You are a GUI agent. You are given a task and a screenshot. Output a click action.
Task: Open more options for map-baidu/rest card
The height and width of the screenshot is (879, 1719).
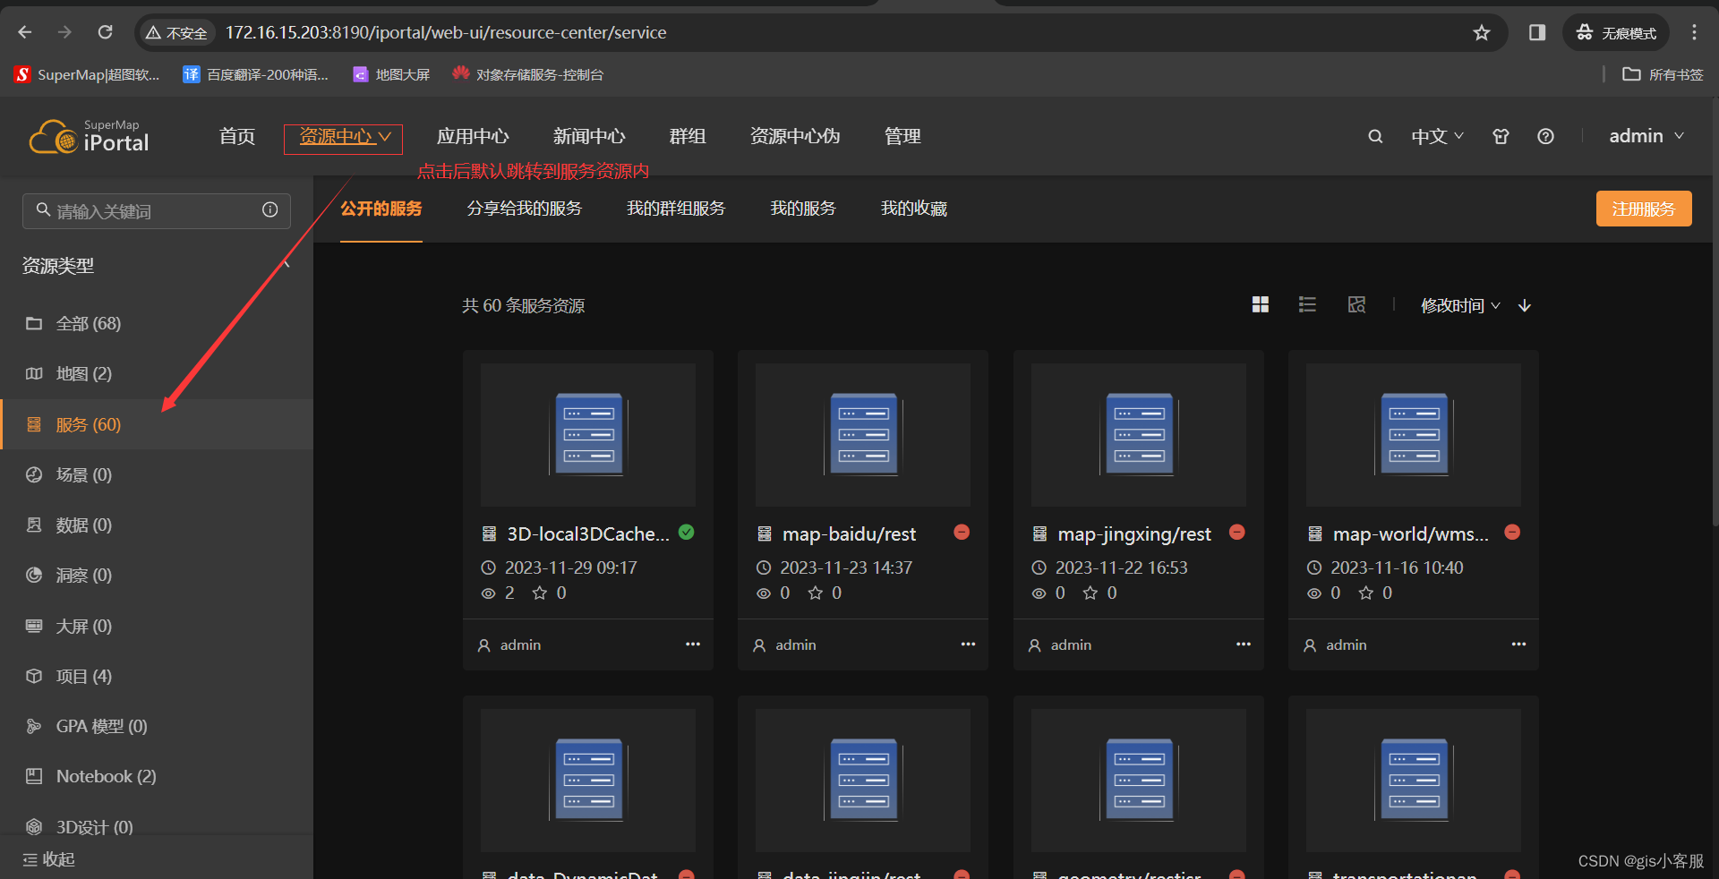968,644
